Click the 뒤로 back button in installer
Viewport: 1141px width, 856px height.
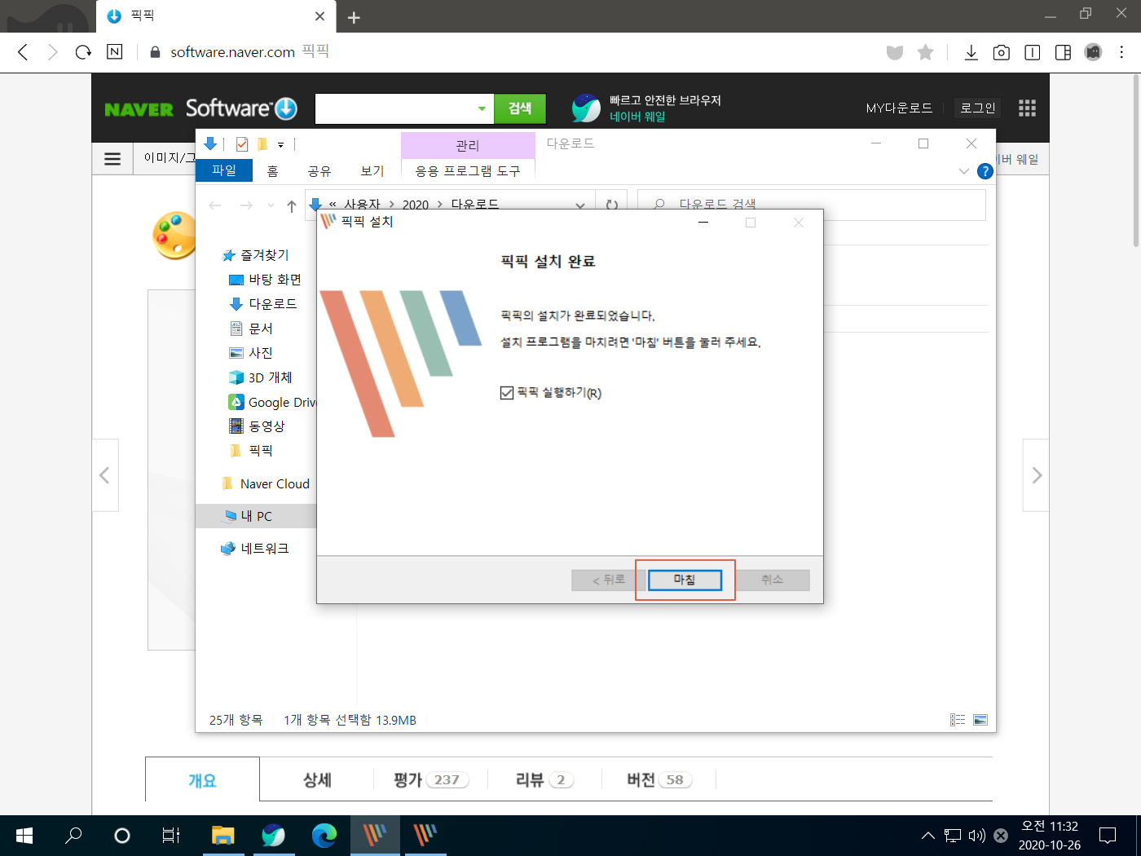[608, 580]
